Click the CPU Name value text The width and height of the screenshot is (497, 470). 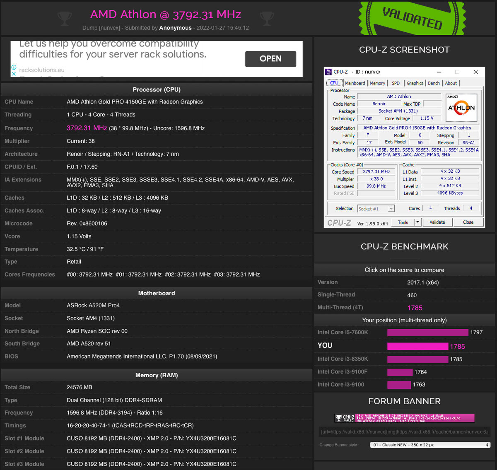pyautogui.click(x=135, y=102)
